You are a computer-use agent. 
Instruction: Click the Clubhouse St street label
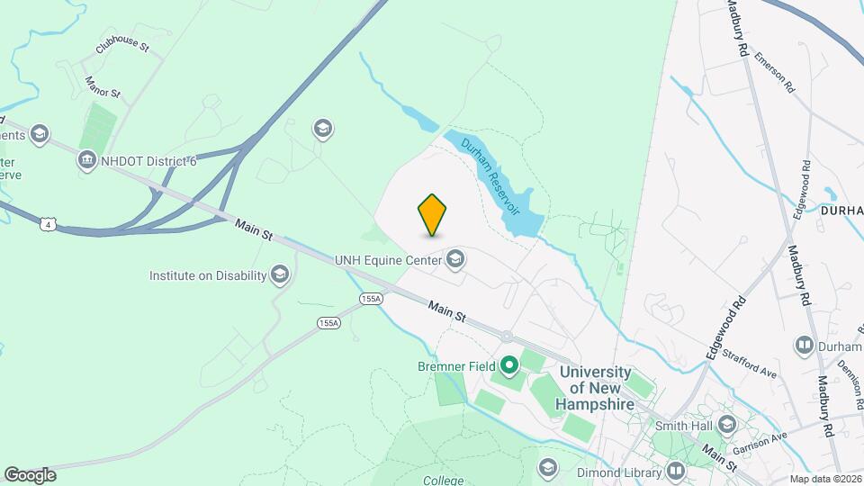point(122,43)
